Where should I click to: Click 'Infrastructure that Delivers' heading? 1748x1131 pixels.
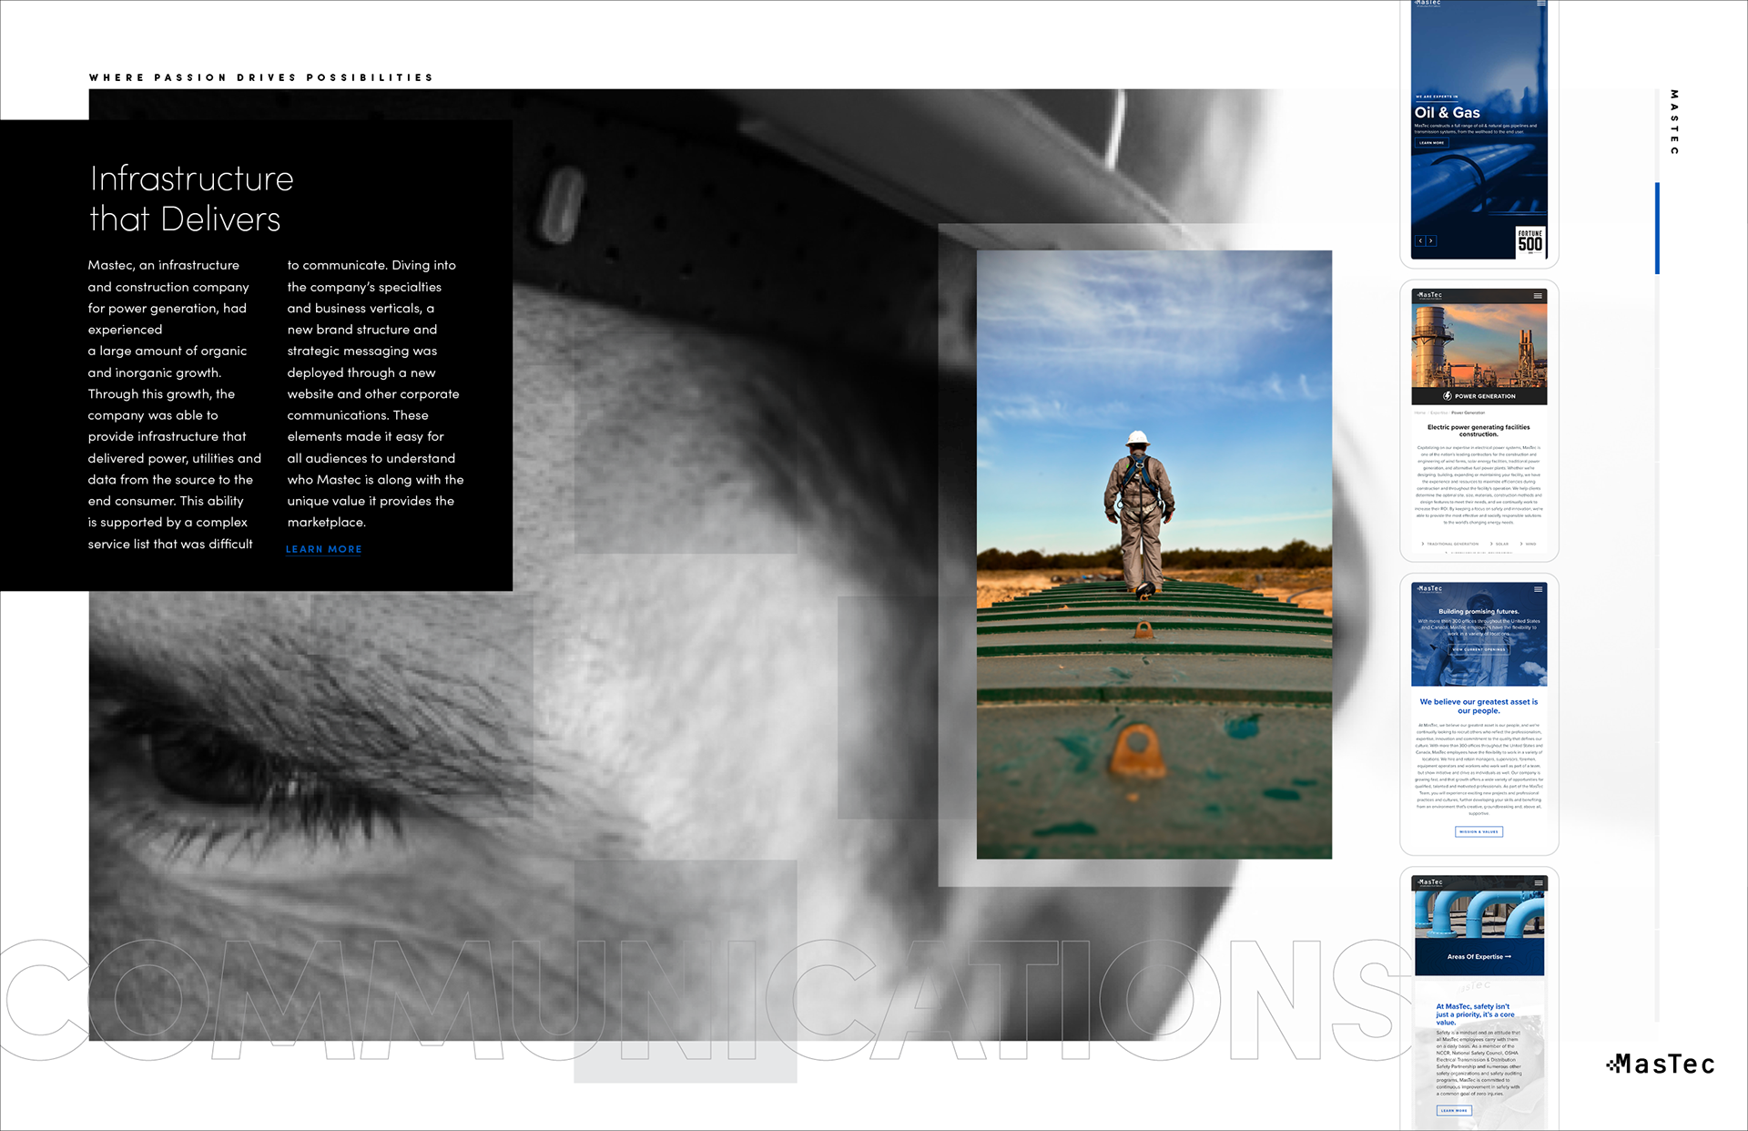pos(191,199)
